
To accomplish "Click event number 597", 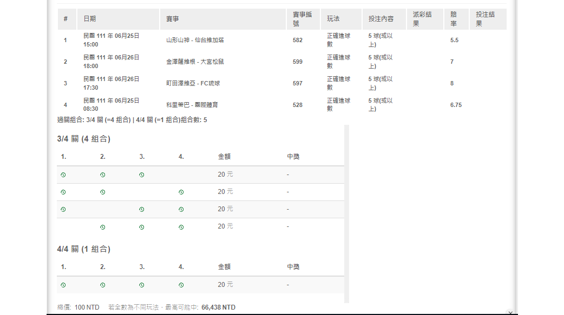I will [298, 83].
